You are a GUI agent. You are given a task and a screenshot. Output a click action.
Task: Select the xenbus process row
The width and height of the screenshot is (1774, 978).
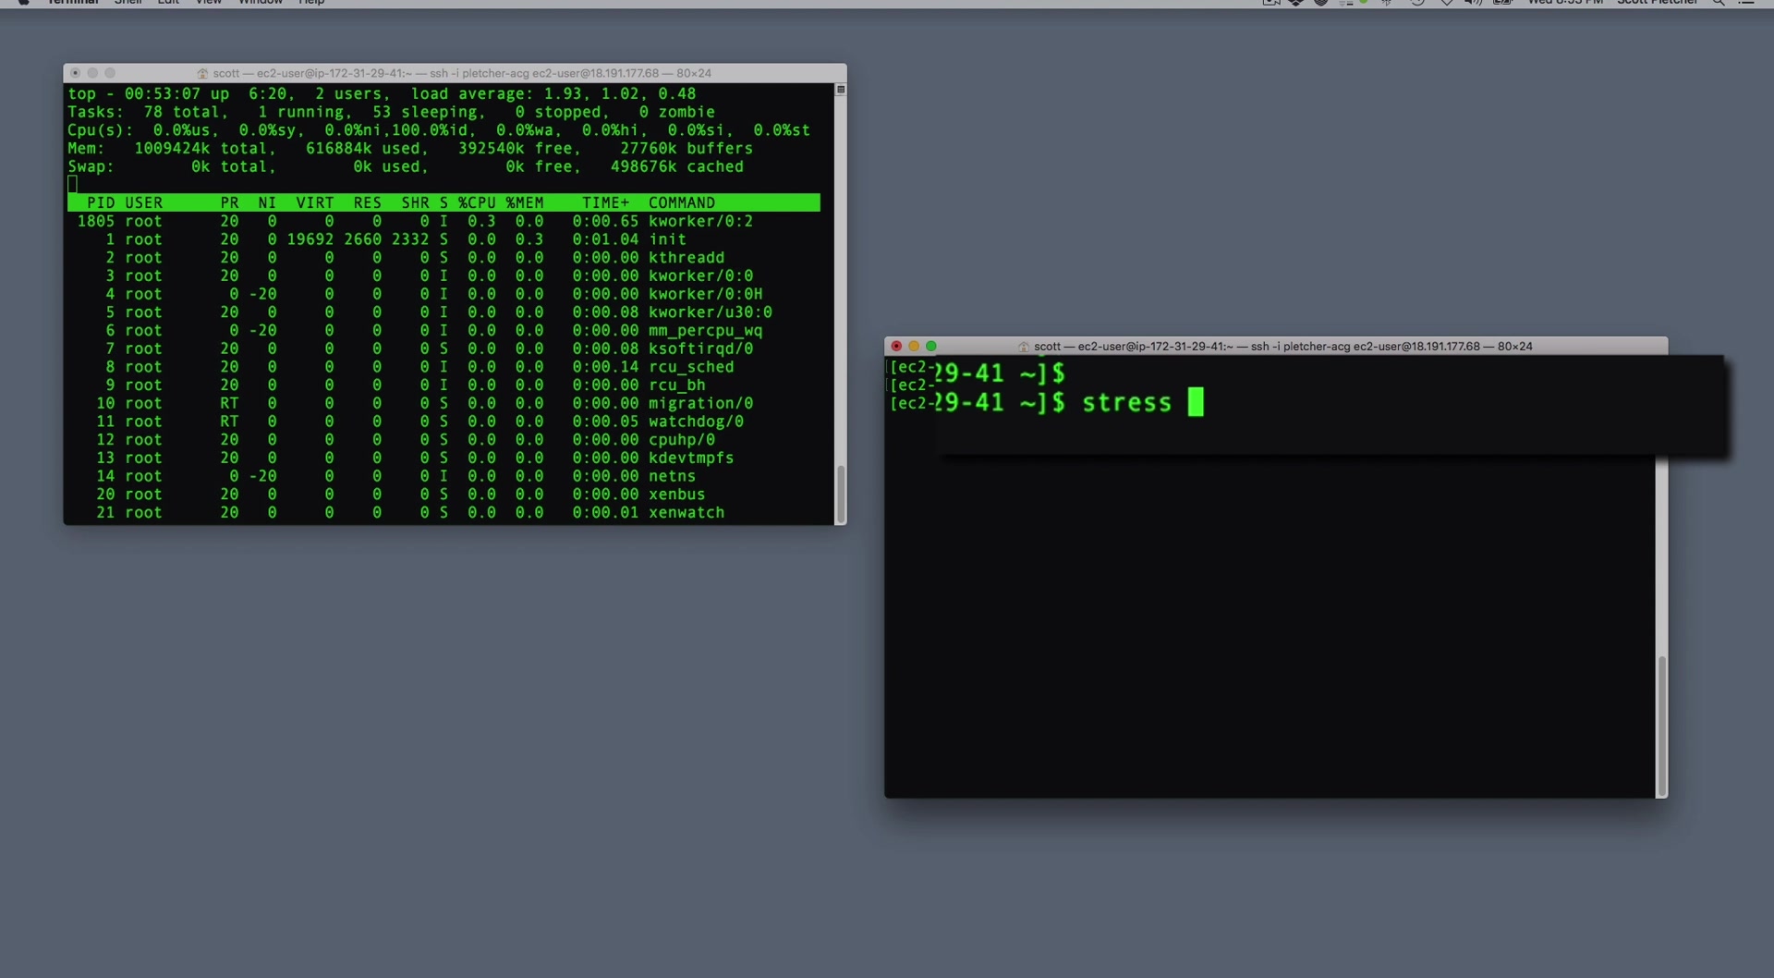click(x=443, y=494)
